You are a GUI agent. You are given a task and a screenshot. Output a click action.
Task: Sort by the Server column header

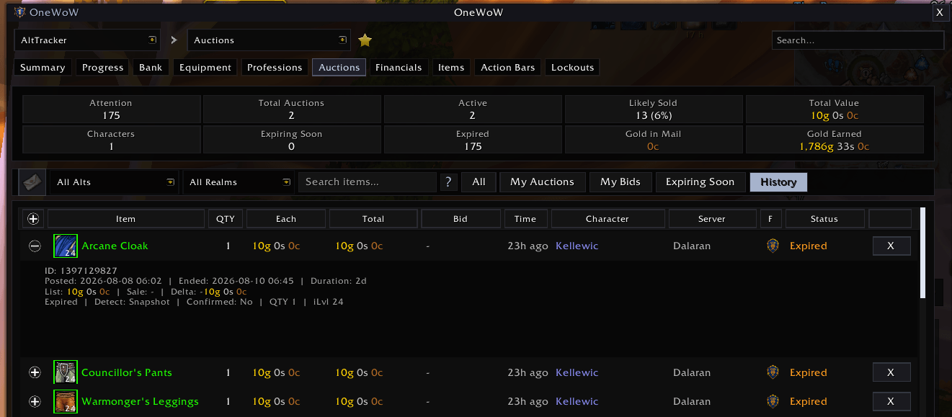point(712,219)
